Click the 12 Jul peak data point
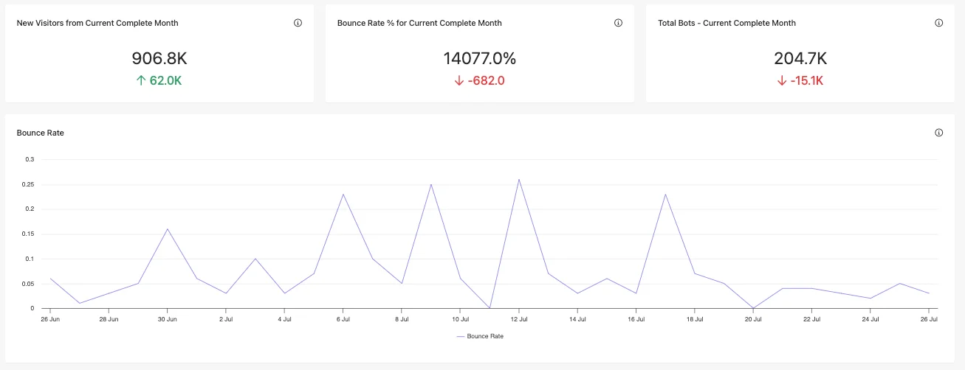Image resolution: width=965 pixels, height=370 pixels. coord(519,179)
